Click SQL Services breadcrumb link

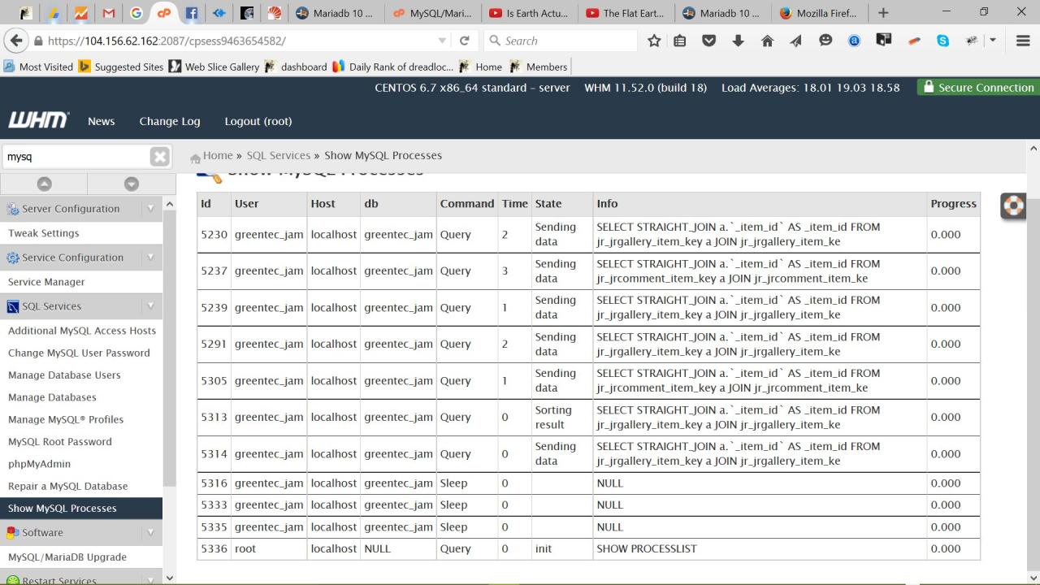(x=278, y=155)
